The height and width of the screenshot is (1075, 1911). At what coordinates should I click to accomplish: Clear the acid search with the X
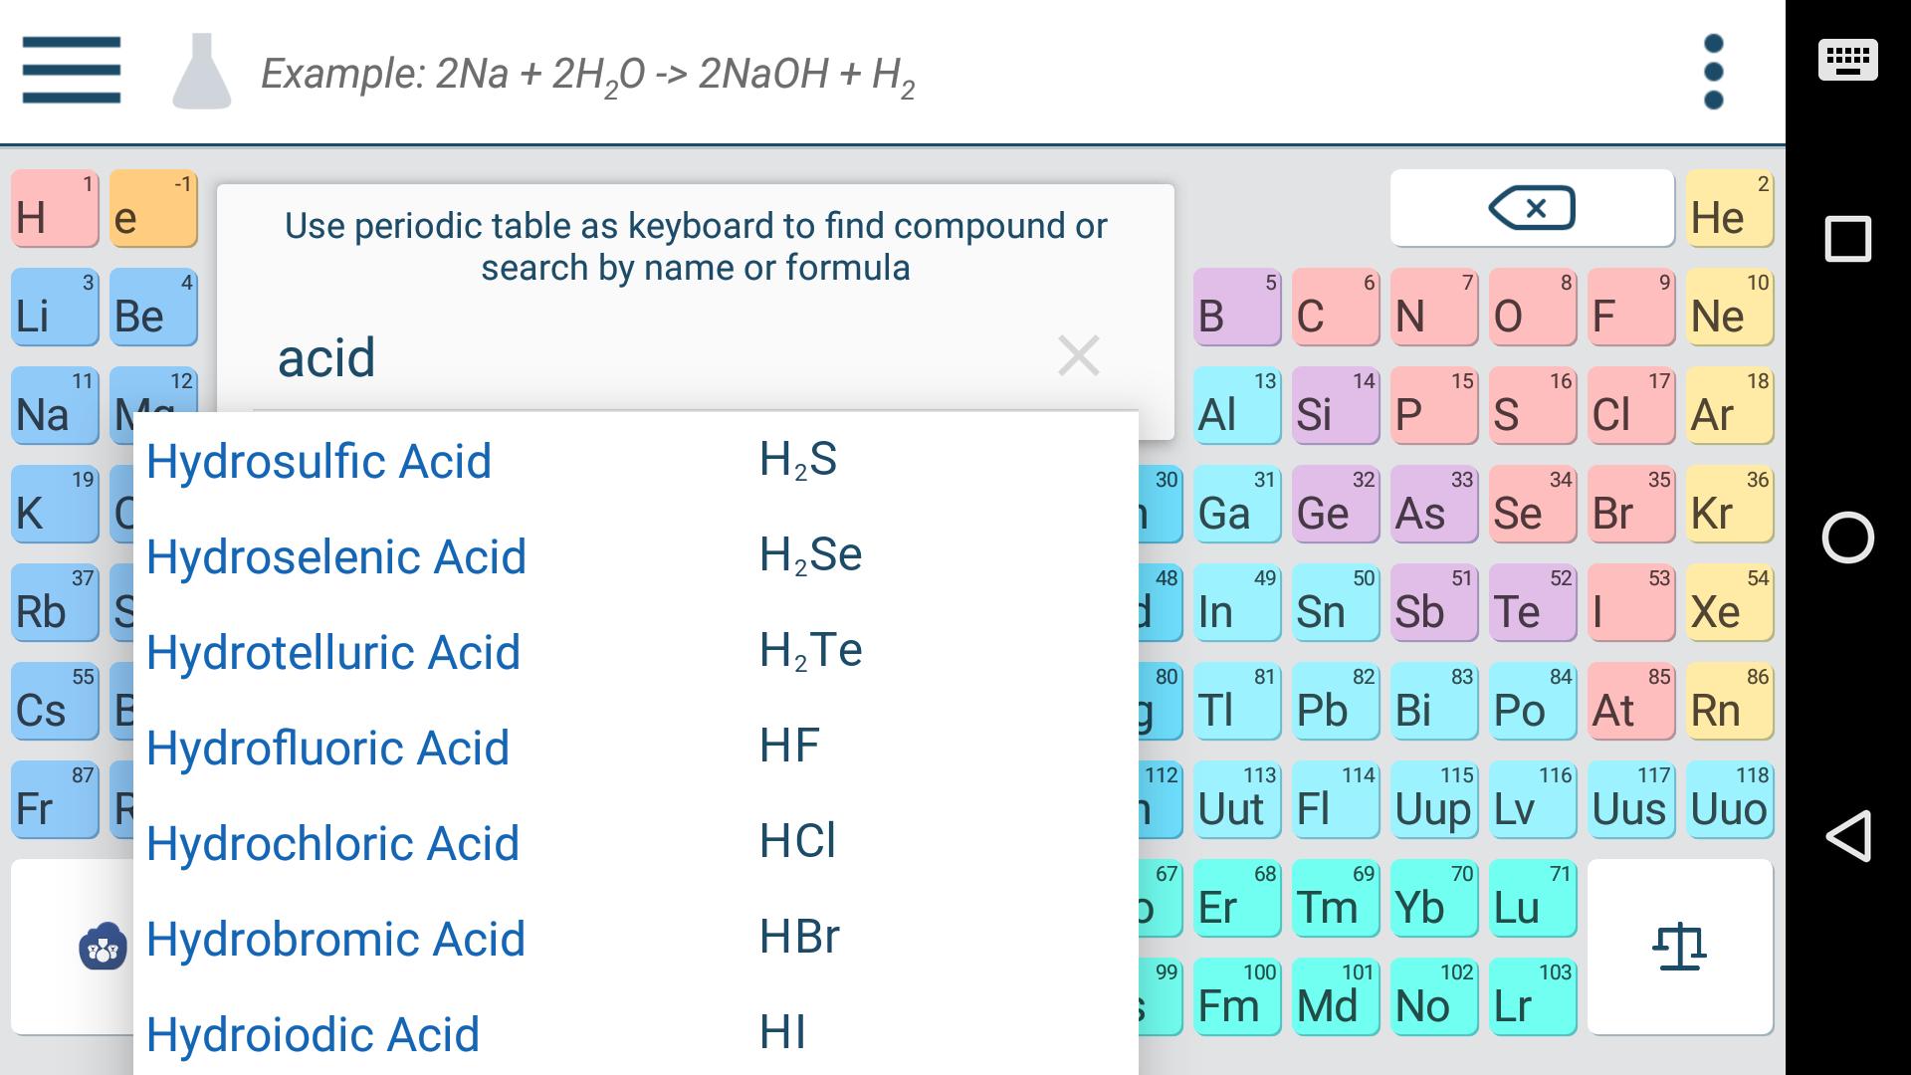(1078, 355)
